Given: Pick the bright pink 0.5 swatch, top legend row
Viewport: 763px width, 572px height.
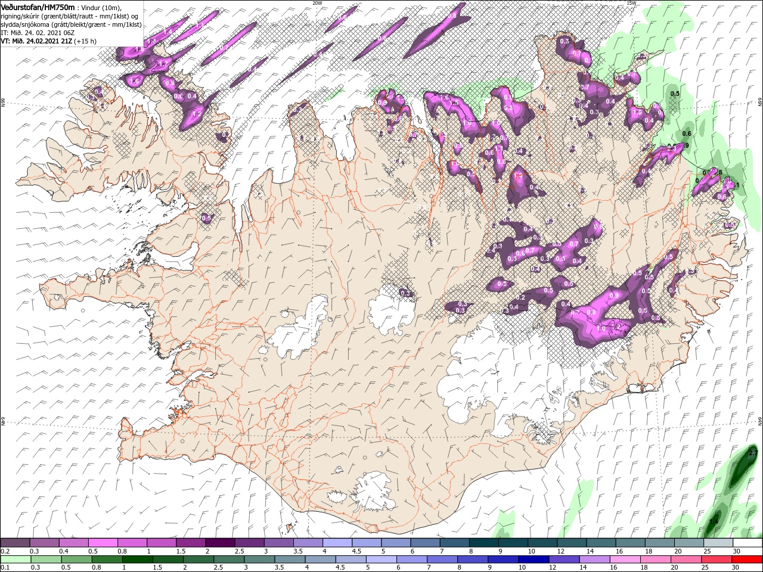Looking at the screenshot, I should tap(103, 543).
